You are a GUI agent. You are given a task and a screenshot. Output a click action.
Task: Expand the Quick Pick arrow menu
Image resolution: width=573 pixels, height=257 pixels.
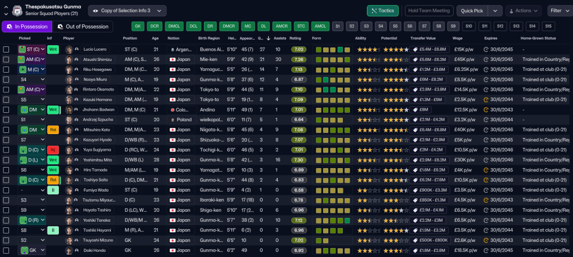[x=495, y=11]
